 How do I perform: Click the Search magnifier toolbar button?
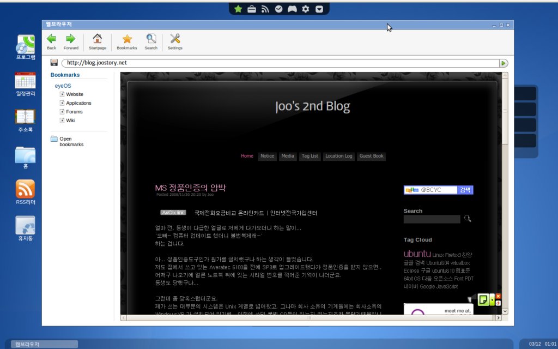(x=151, y=42)
